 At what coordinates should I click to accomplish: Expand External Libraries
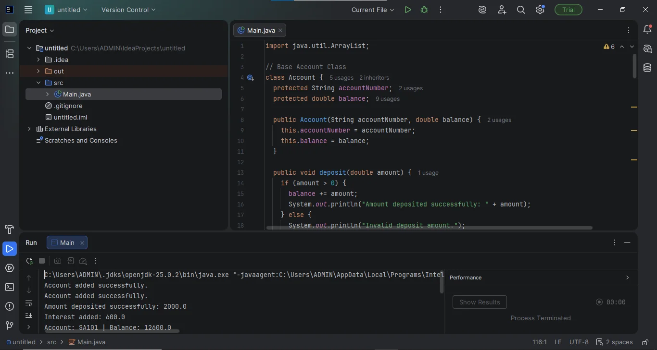[29, 129]
